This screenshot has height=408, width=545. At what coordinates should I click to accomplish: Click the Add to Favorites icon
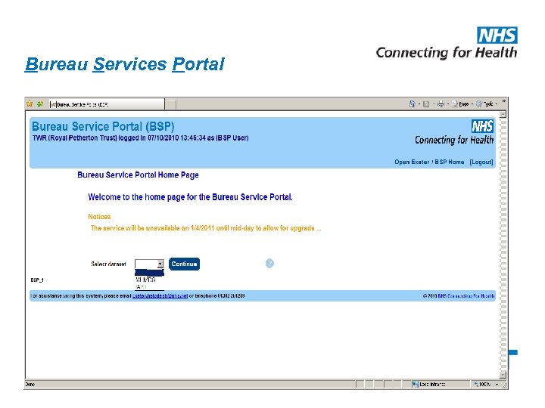(x=40, y=104)
